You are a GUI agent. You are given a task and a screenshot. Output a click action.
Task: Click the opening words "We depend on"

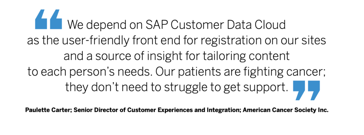[x=103, y=25]
